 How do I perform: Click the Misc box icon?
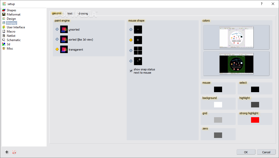tap(4, 48)
